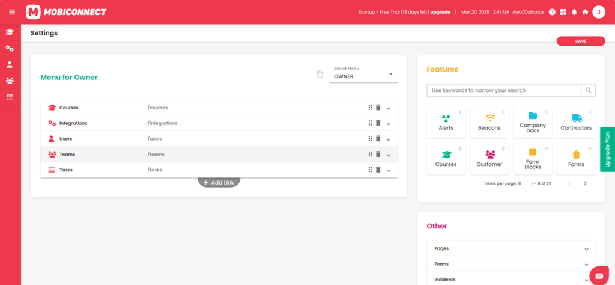The image size is (615, 285).
Task: Add the Customer feature with plus
Action: pos(503,149)
